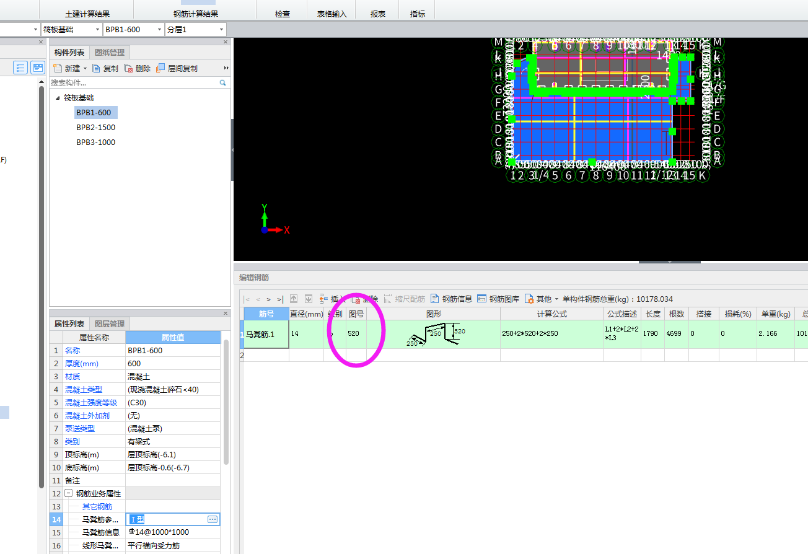This screenshot has width=808, height=554.
Task: Click the 插入 insert row icon
Action: (x=323, y=299)
